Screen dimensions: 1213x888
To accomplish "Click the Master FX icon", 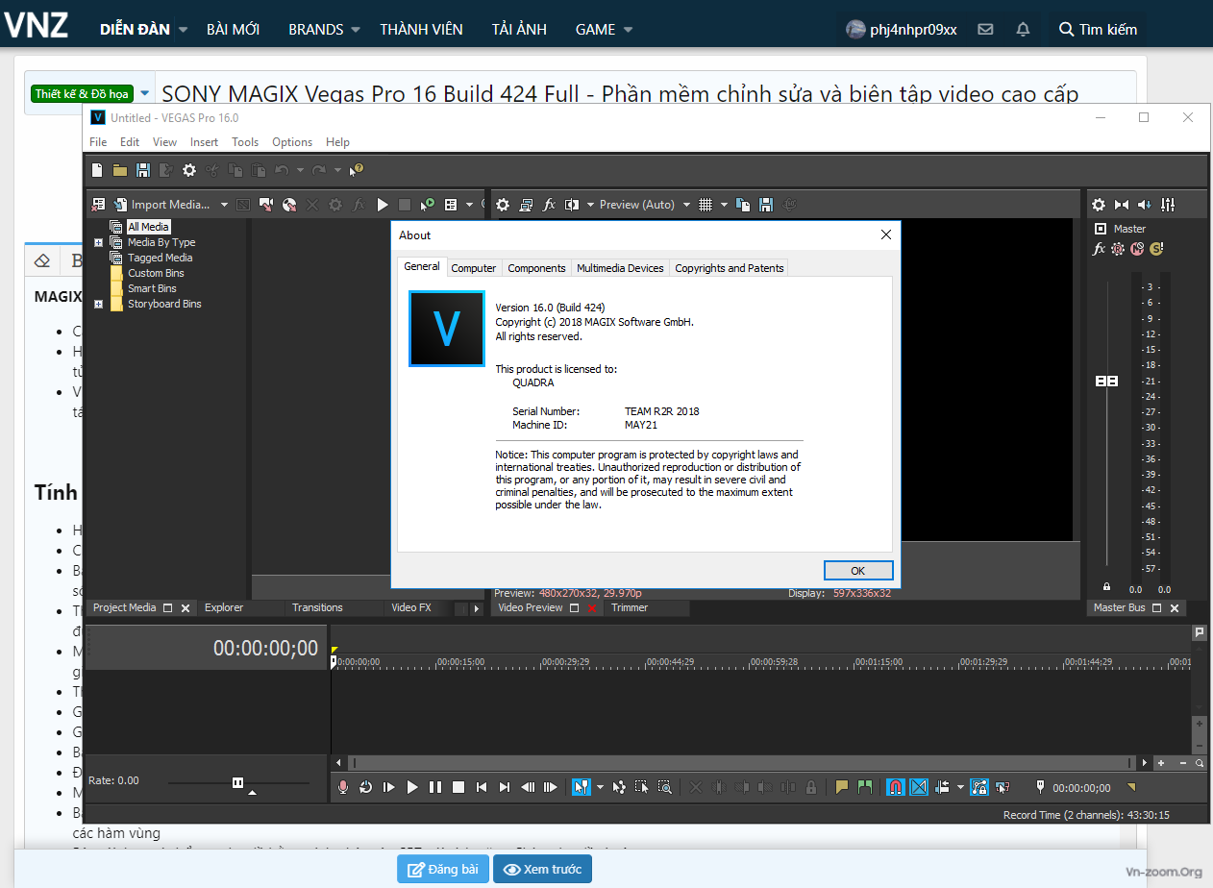I will pyautogui.click(x=1100, y=249).
